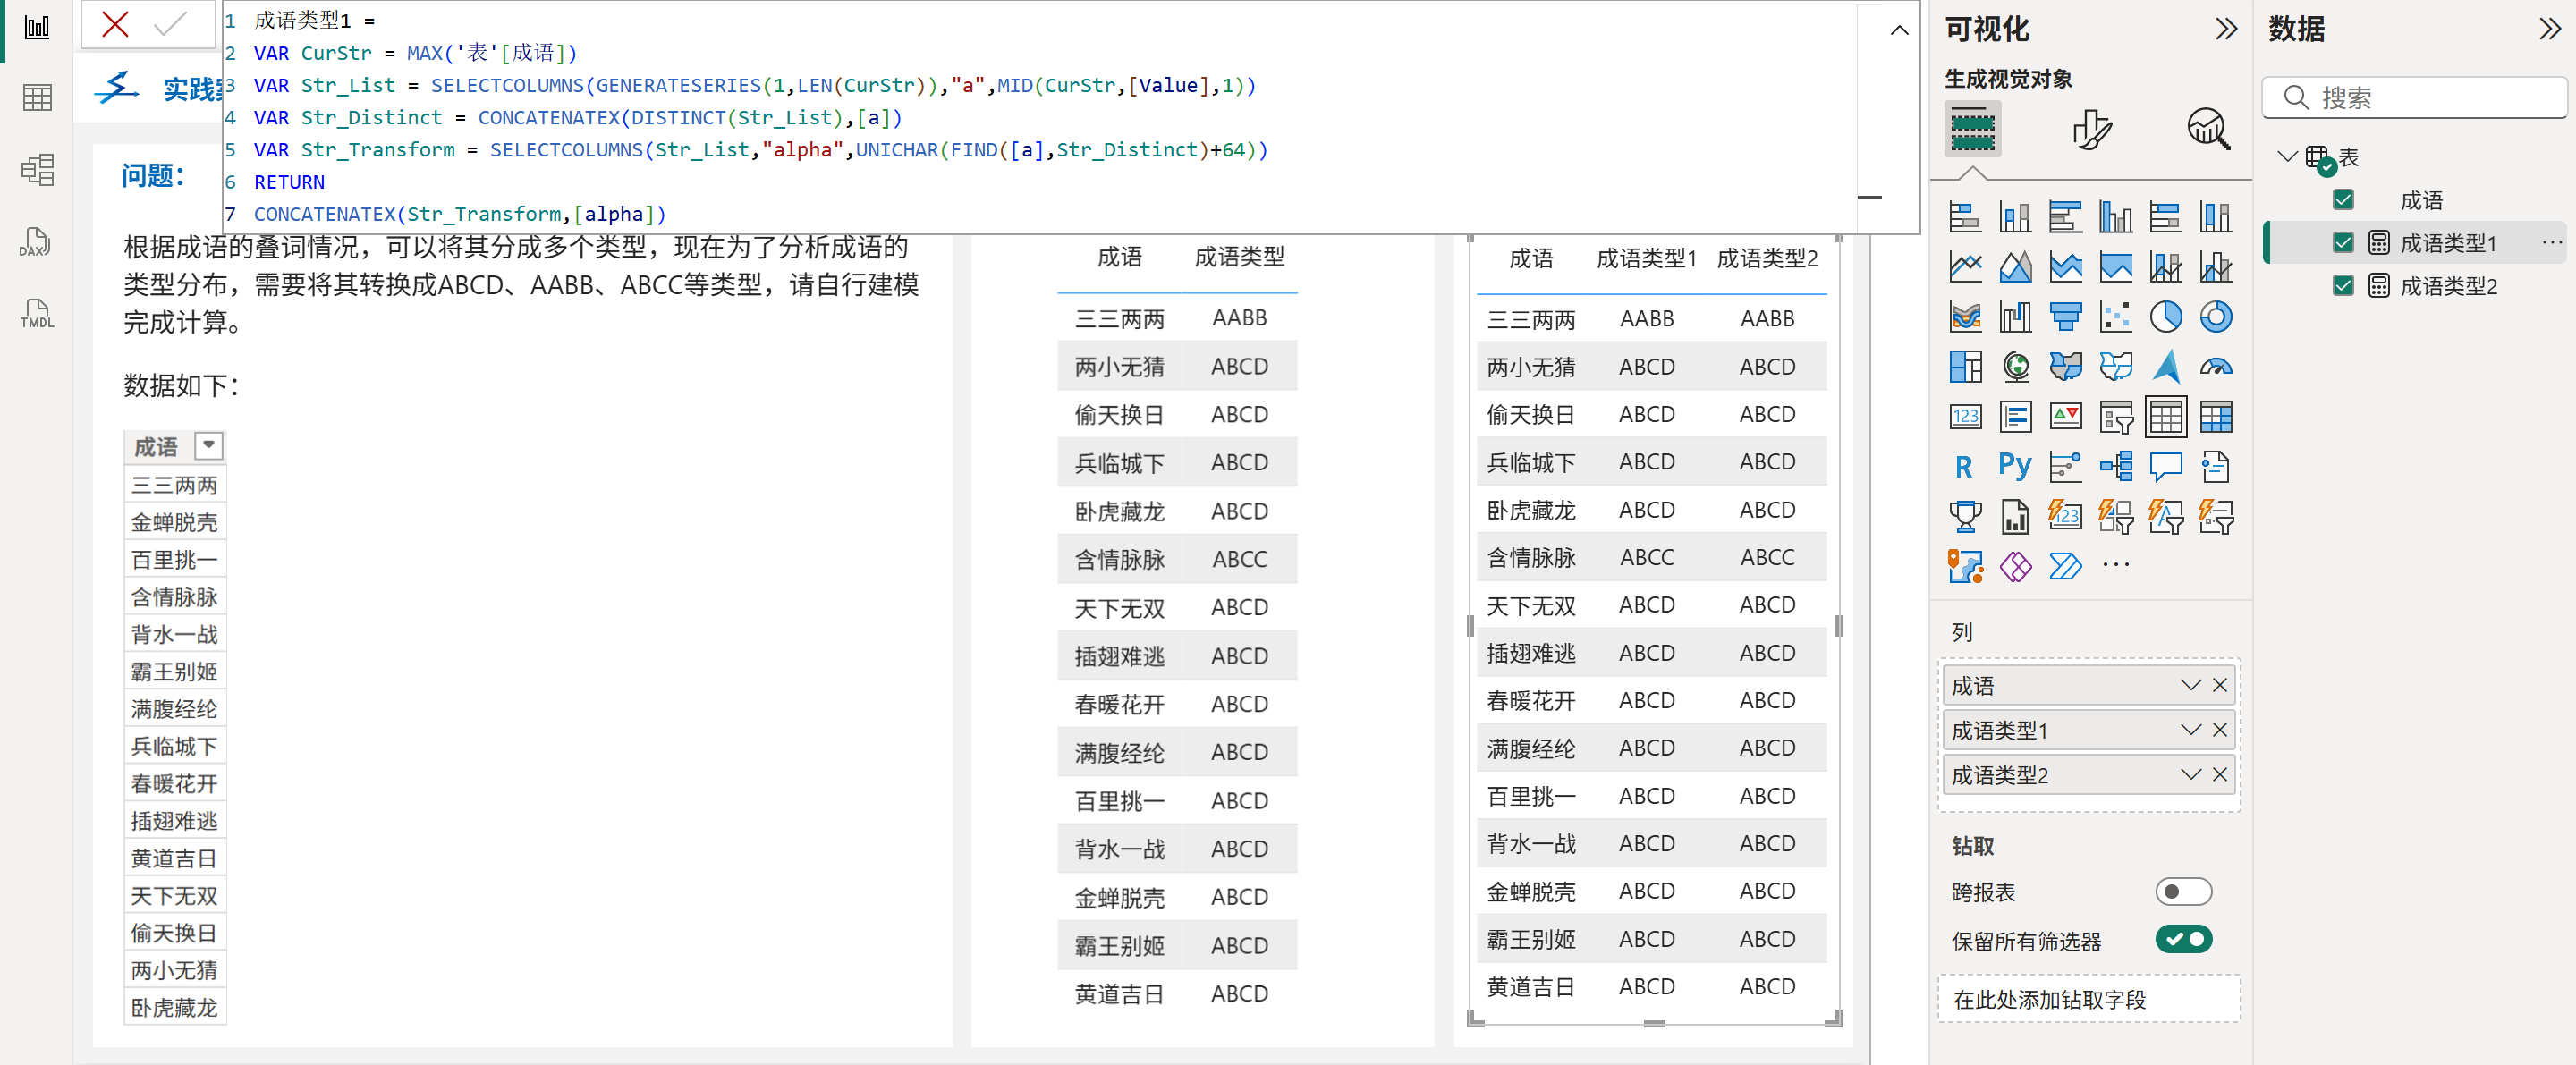Select the Python visual icon

point(2014,466)
